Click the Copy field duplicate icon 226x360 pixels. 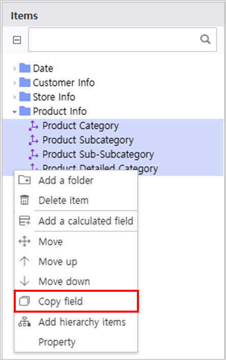point(24,301)
